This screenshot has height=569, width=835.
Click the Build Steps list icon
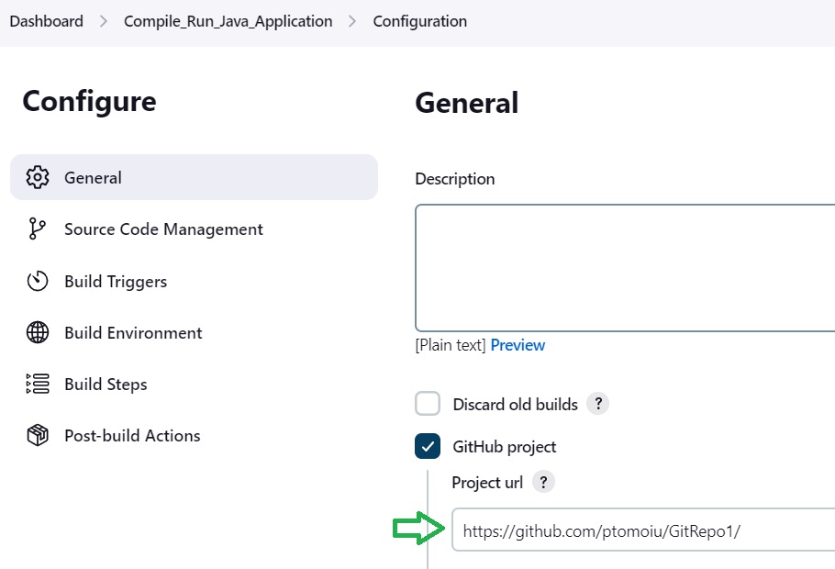click(38, 384)
